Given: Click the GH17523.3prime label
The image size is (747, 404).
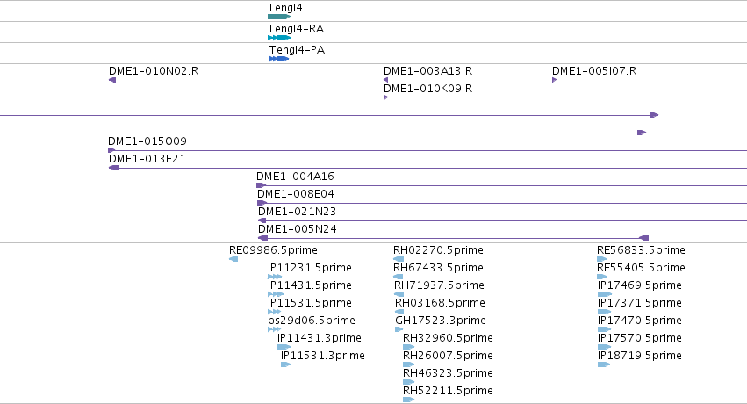Looking at the screenshot, I should pos(441,321).
